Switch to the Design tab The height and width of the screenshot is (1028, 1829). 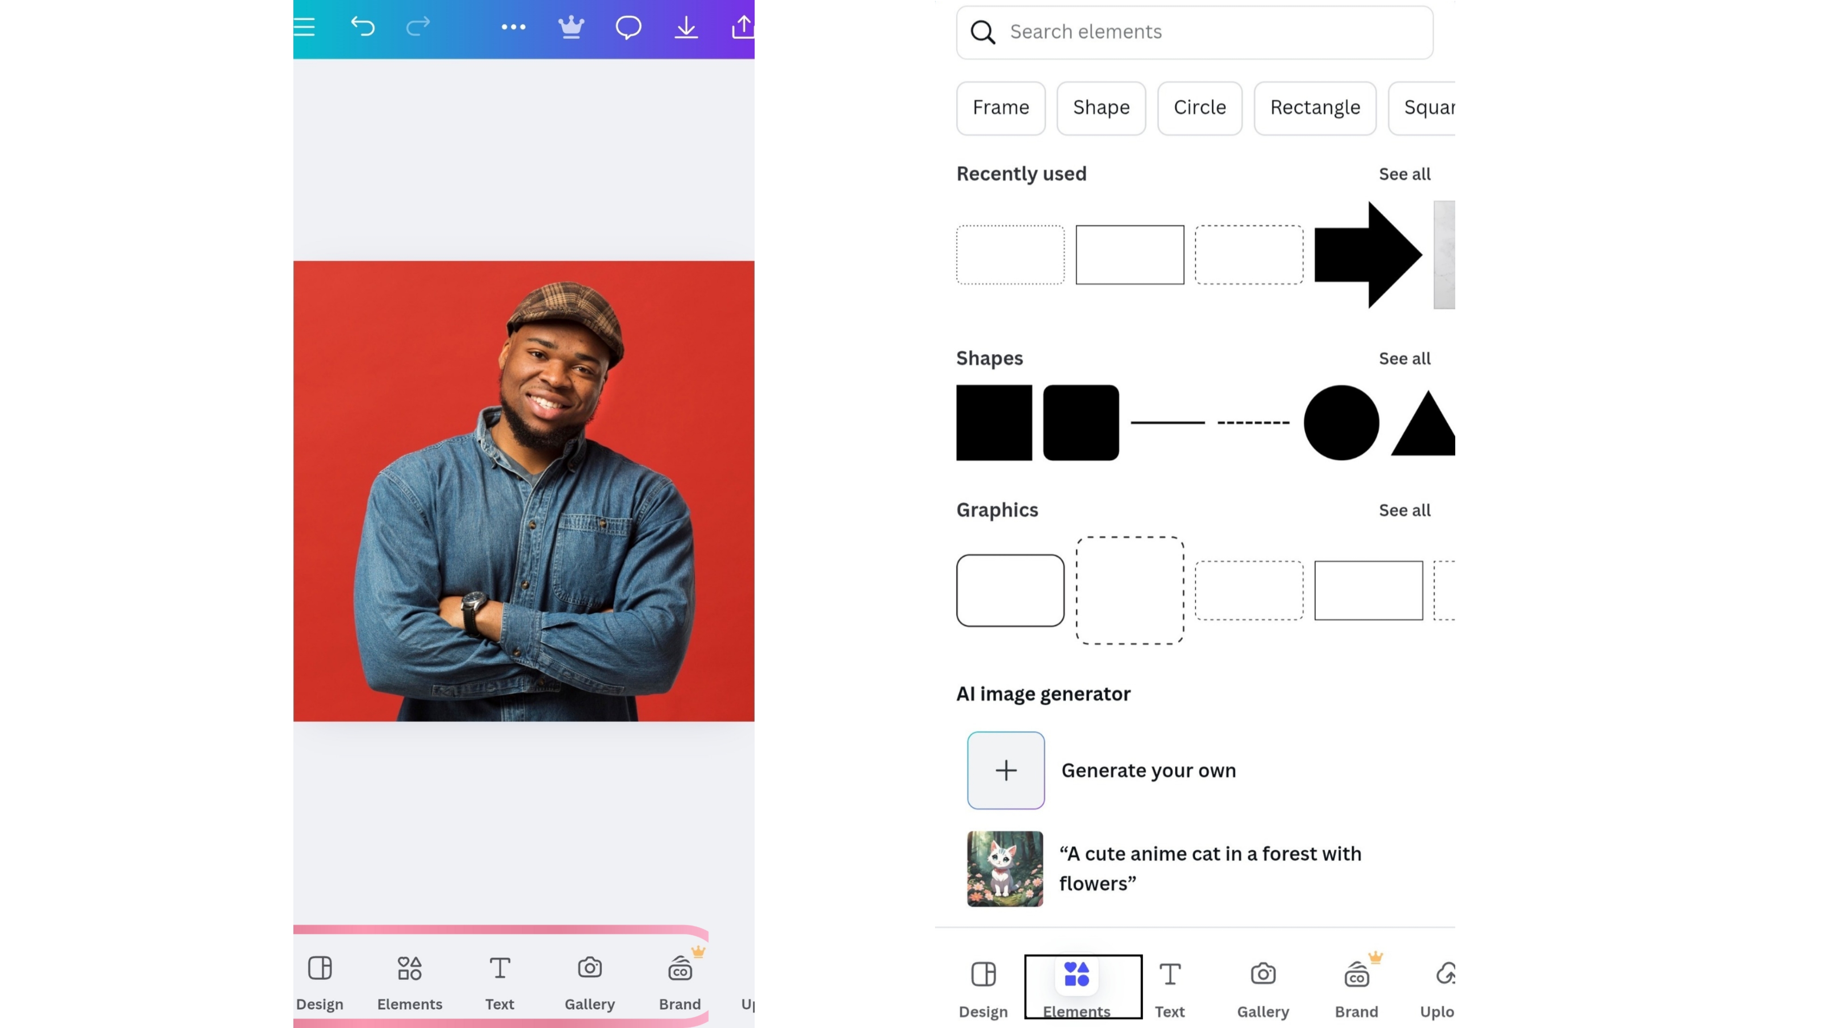point(983,986)
